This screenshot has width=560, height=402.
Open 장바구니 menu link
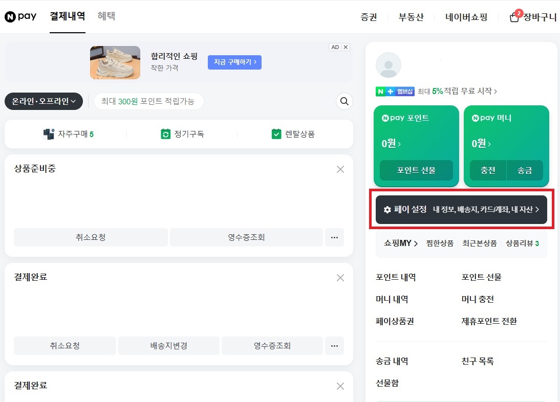point(540,17)
